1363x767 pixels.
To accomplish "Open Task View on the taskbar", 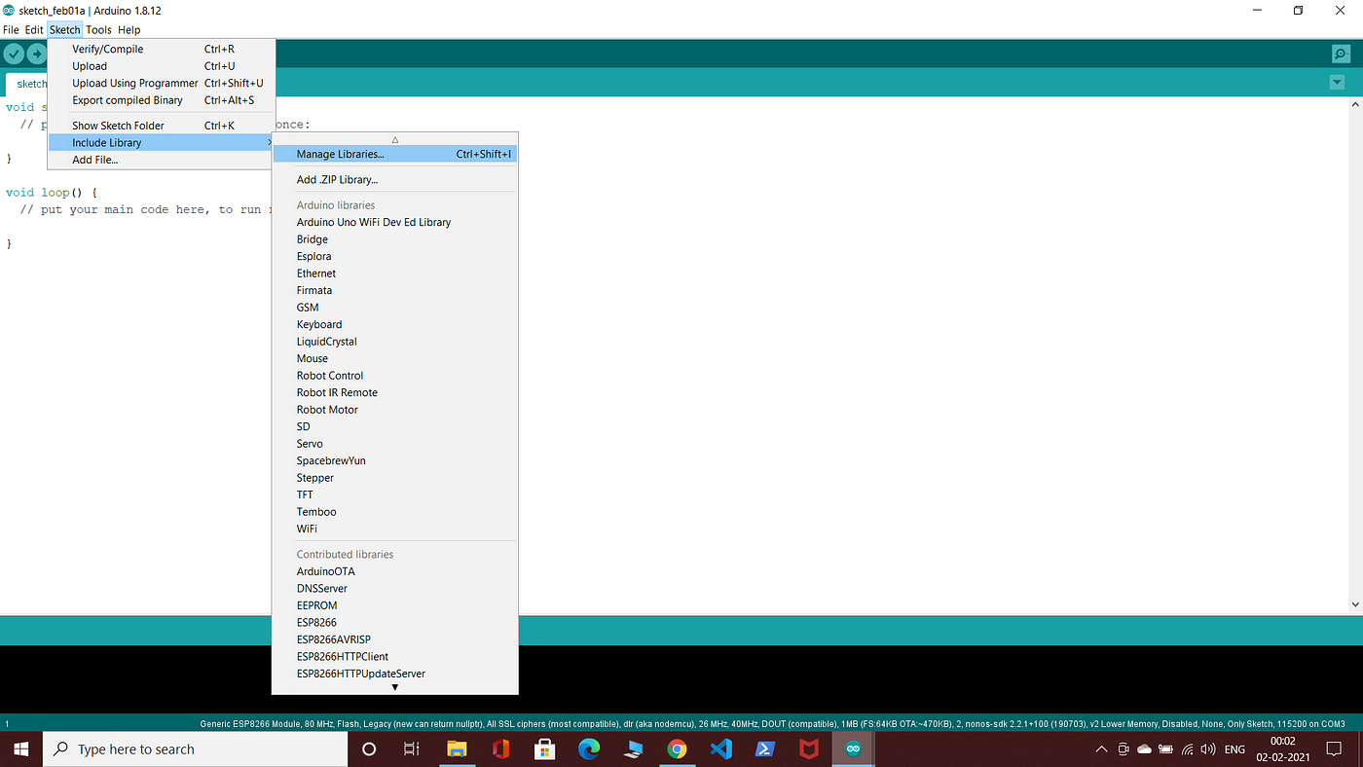I will 412,749.
